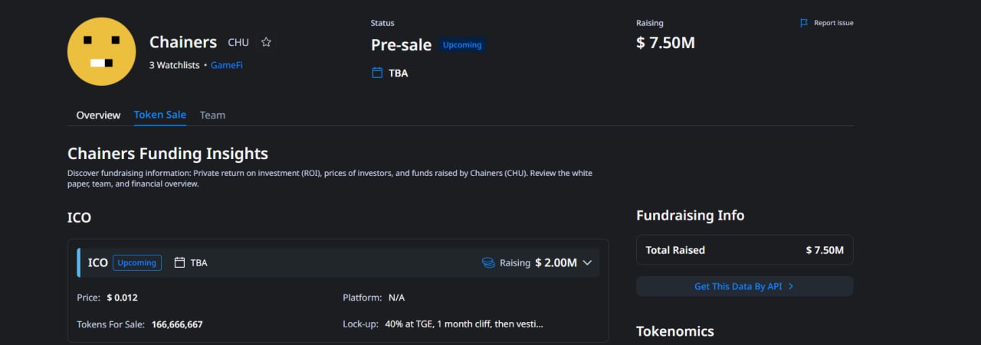The width and height of the screenshot is (981, 345).
Task: Click the Report issue text link
Action: click(x=833, y=23)
